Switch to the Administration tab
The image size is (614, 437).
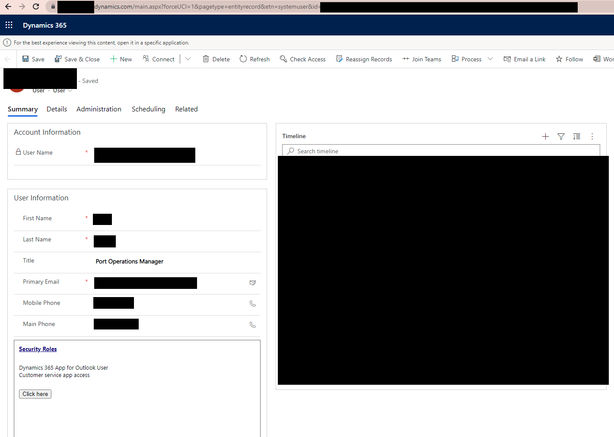click(x=99, y=109)
